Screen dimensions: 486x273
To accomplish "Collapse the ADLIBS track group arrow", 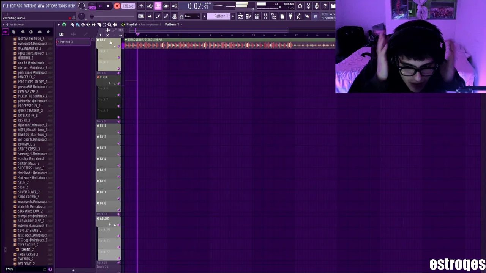I will click(115, 225).
